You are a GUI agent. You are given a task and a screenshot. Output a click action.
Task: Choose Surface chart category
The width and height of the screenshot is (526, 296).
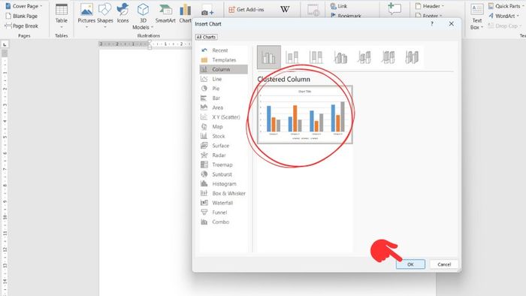[x=223, y=146]
